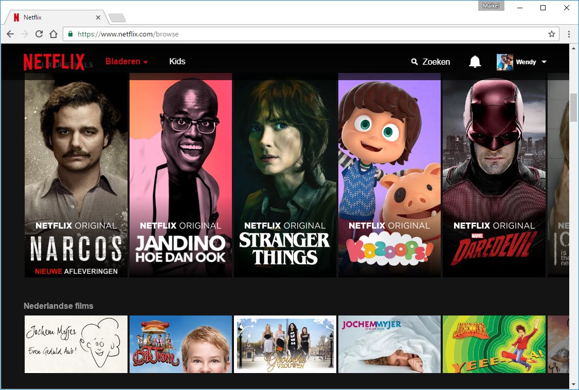This screenshot has width=579, height=390.
Task: Open a new tab with the blank tab stub
Action: (117, 17)
